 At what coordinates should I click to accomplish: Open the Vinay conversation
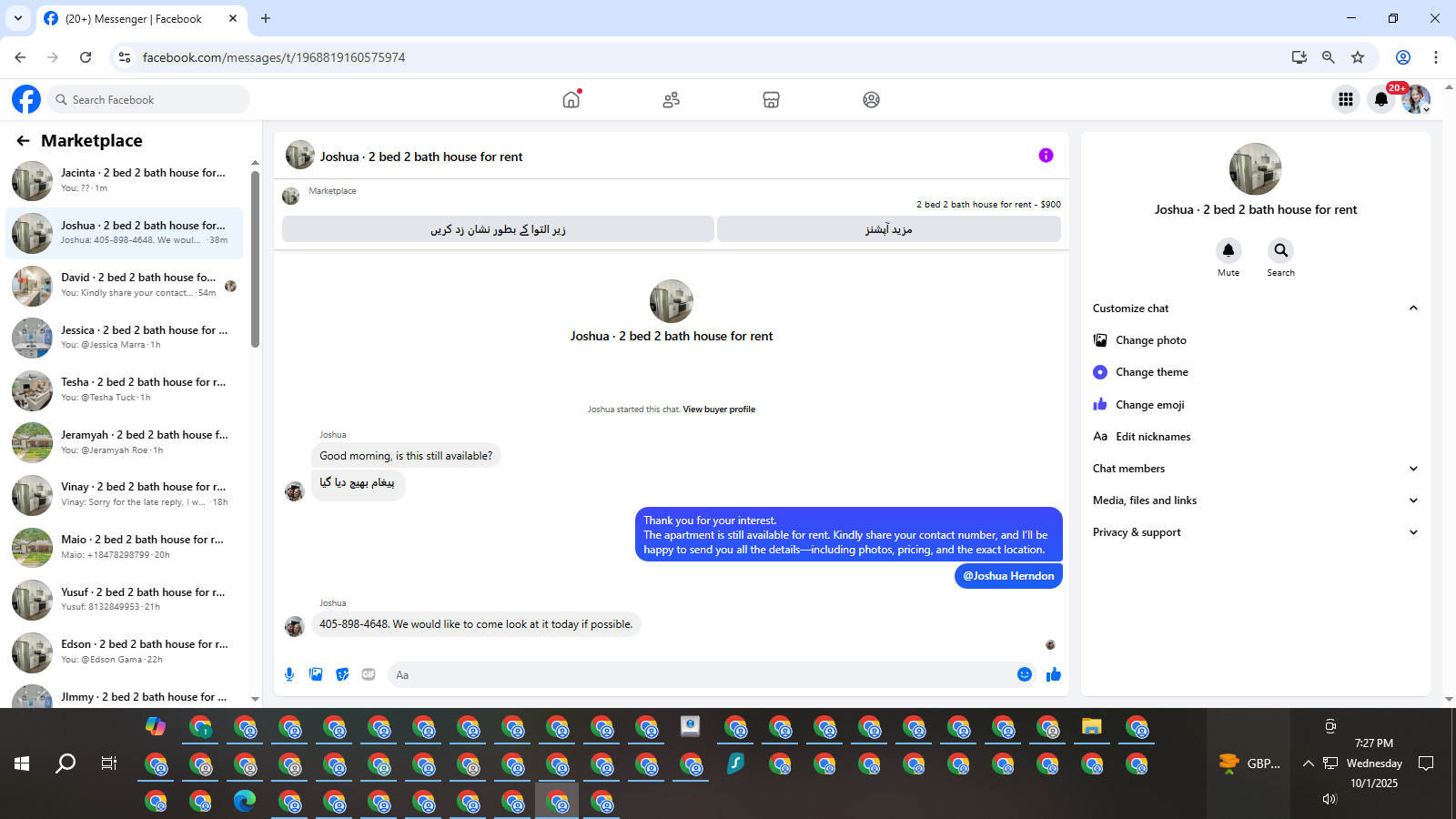[x=125, y=495]
